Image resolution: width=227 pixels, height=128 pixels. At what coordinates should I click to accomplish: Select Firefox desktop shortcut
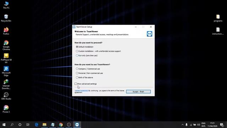click(6, 31)
